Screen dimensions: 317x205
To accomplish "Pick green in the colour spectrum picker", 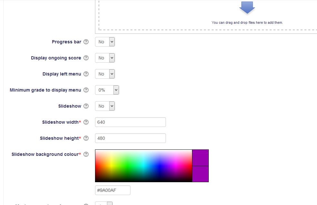I will pyautogui.click(x=127, y=166).
